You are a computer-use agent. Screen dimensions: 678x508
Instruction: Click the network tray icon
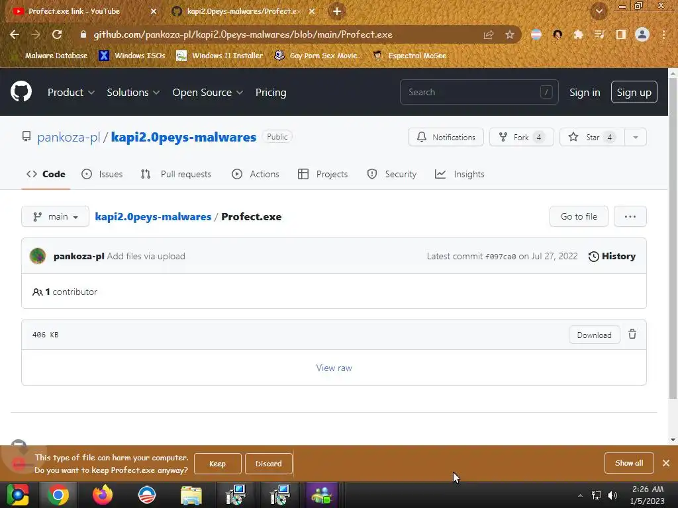coord(597,495)
